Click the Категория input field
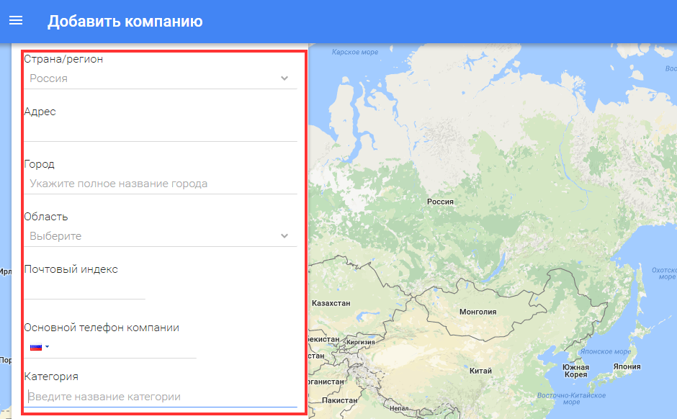This screenshot has height=419, width=677. [x=160, y=397]
